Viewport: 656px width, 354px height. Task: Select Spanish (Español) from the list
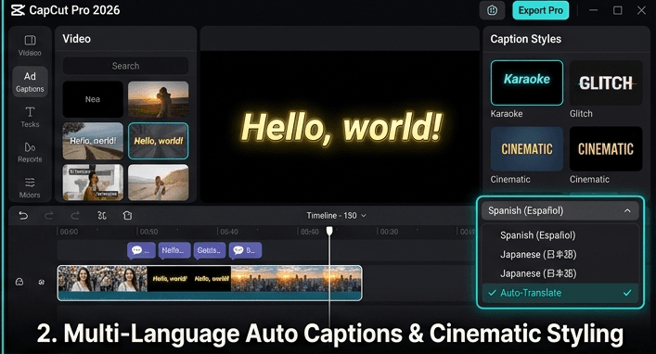(x=560, y=235)
